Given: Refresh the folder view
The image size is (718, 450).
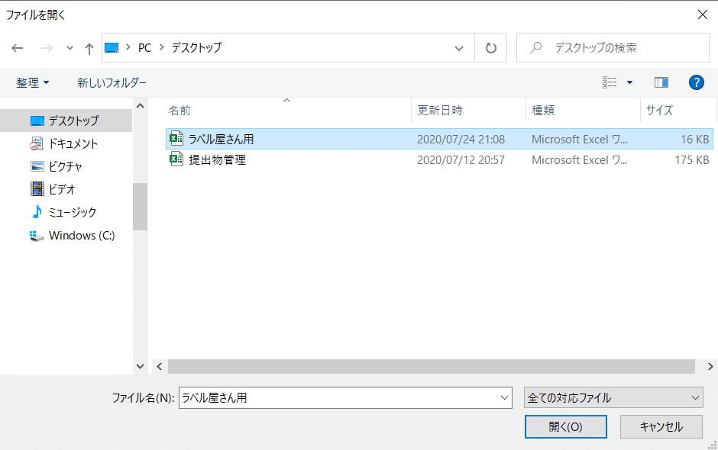Looking at the screenshot, I should tap(491, 48).
